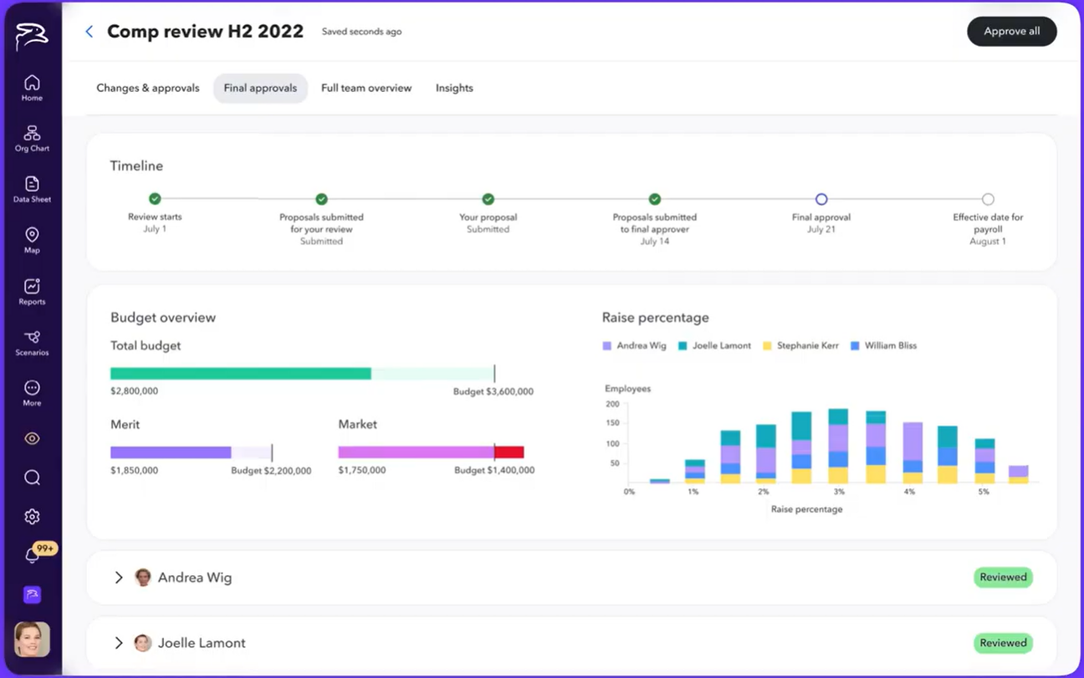Click the $1,750,000 market value

362,471
